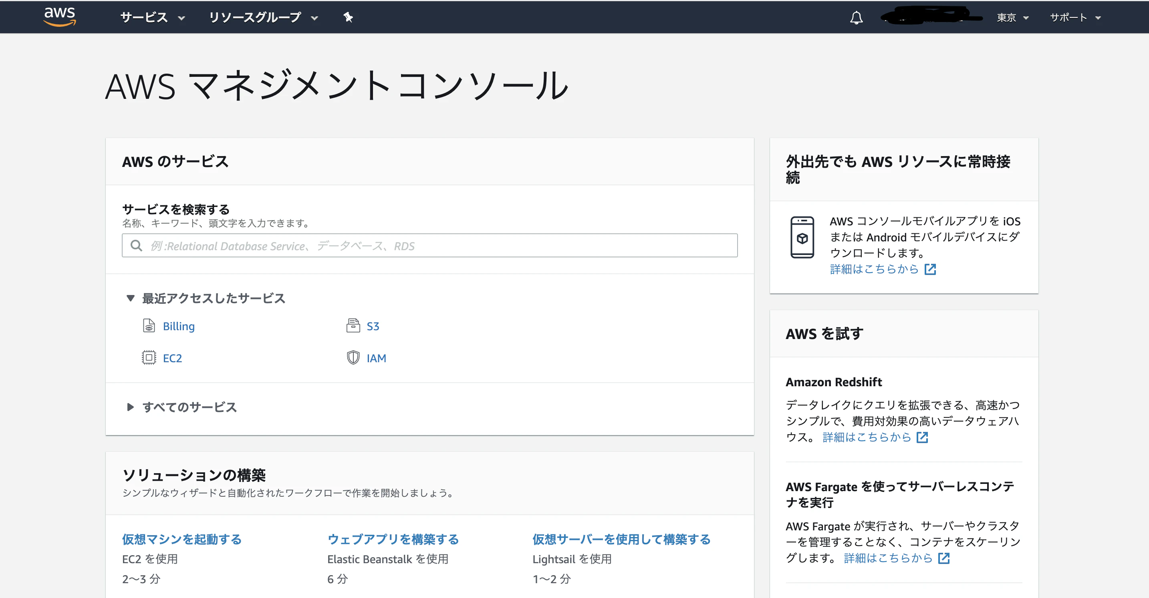Collapse the 最近アクセスしたサービス section
The width and height of the screenshot is (1149, 598).
(206, 298)
